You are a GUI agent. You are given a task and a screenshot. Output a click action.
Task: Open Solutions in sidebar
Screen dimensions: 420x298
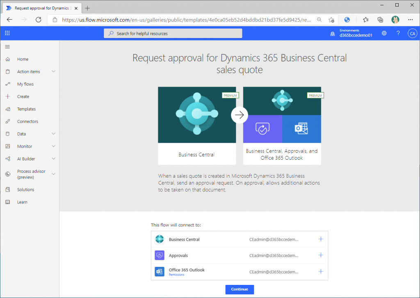click(x=26, y=190)
